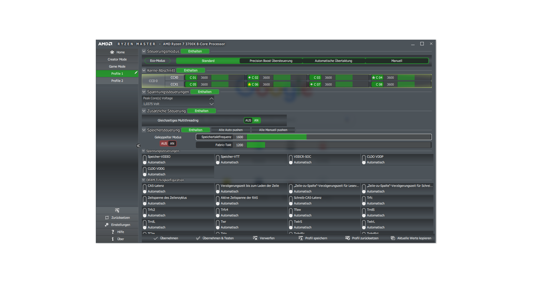Image resolution: width=549 pixels, height=308 pixels.
Task: Select the Game Mode profile tab
Action: pyautogui.click(x=117, y=66)
